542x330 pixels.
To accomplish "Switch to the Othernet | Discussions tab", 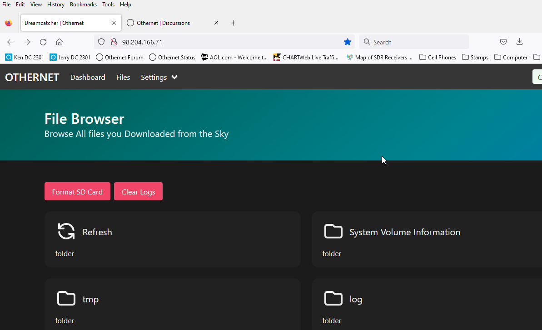I will [172, 23].
